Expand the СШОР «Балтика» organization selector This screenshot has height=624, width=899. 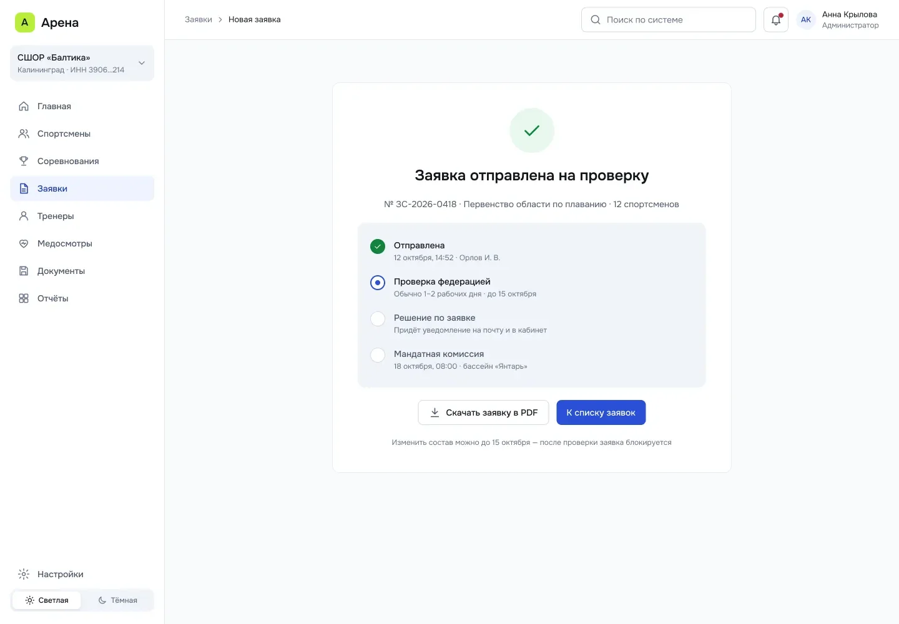tap(82, 63)
